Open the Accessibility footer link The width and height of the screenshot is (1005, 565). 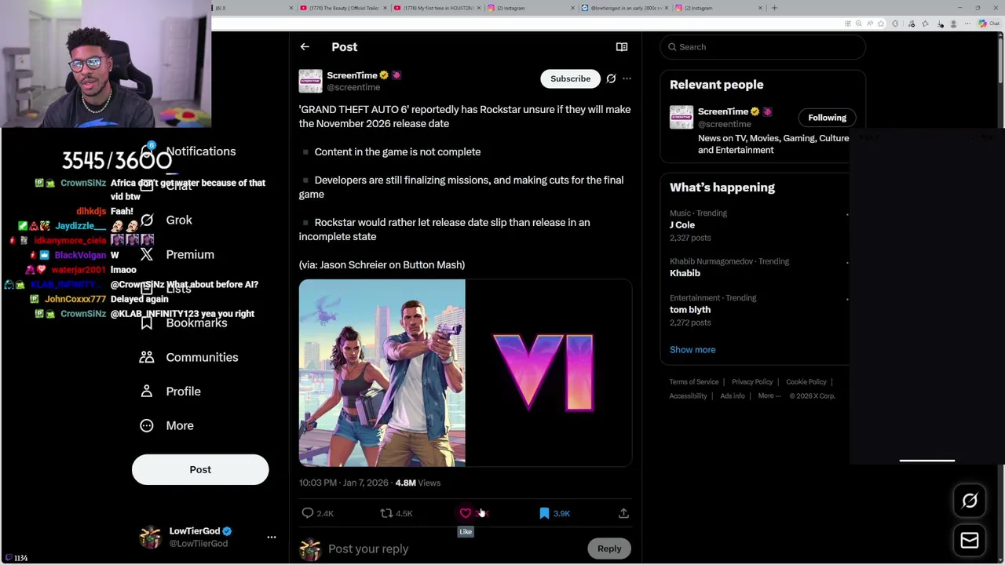point(689,396)
